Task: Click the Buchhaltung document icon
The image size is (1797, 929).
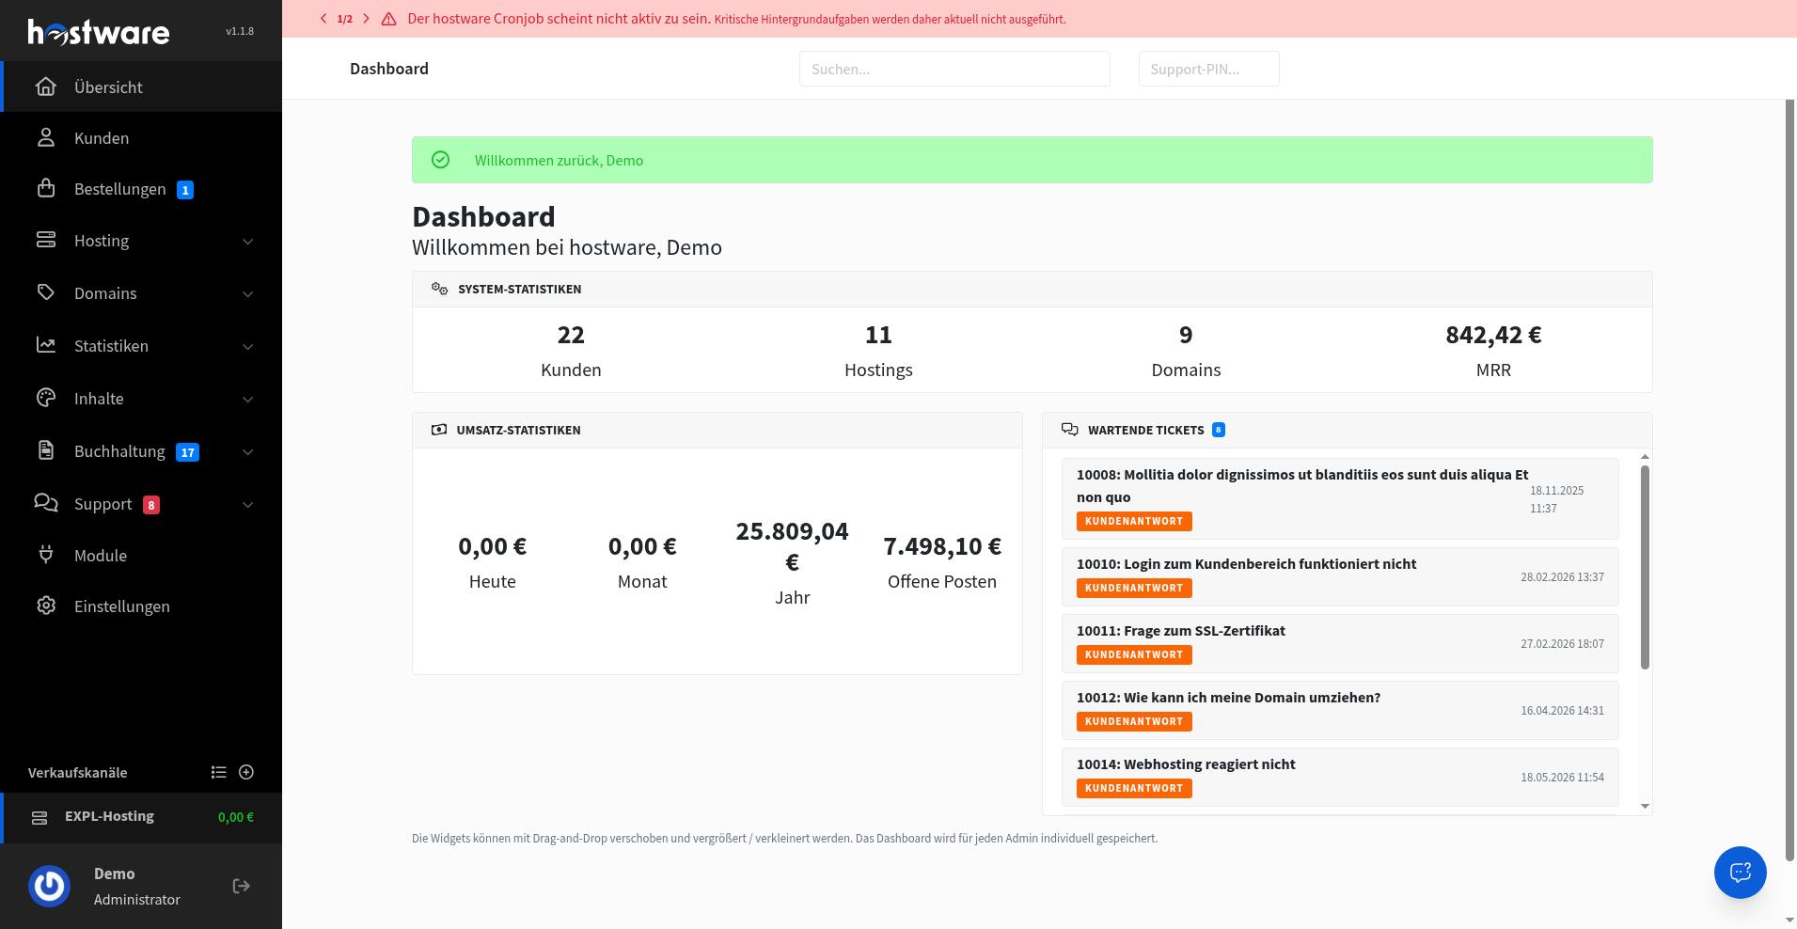Action: tap(46, 450)
